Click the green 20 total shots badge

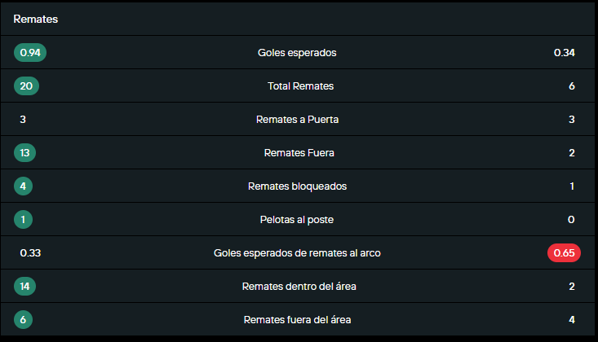(26, 86)
